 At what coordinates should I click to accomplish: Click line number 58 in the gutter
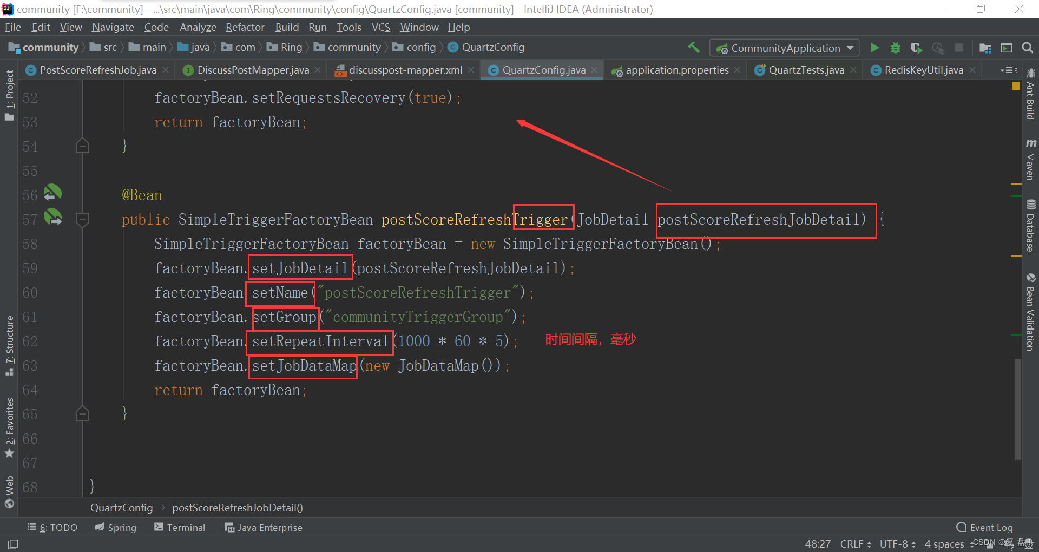point(30,244)
